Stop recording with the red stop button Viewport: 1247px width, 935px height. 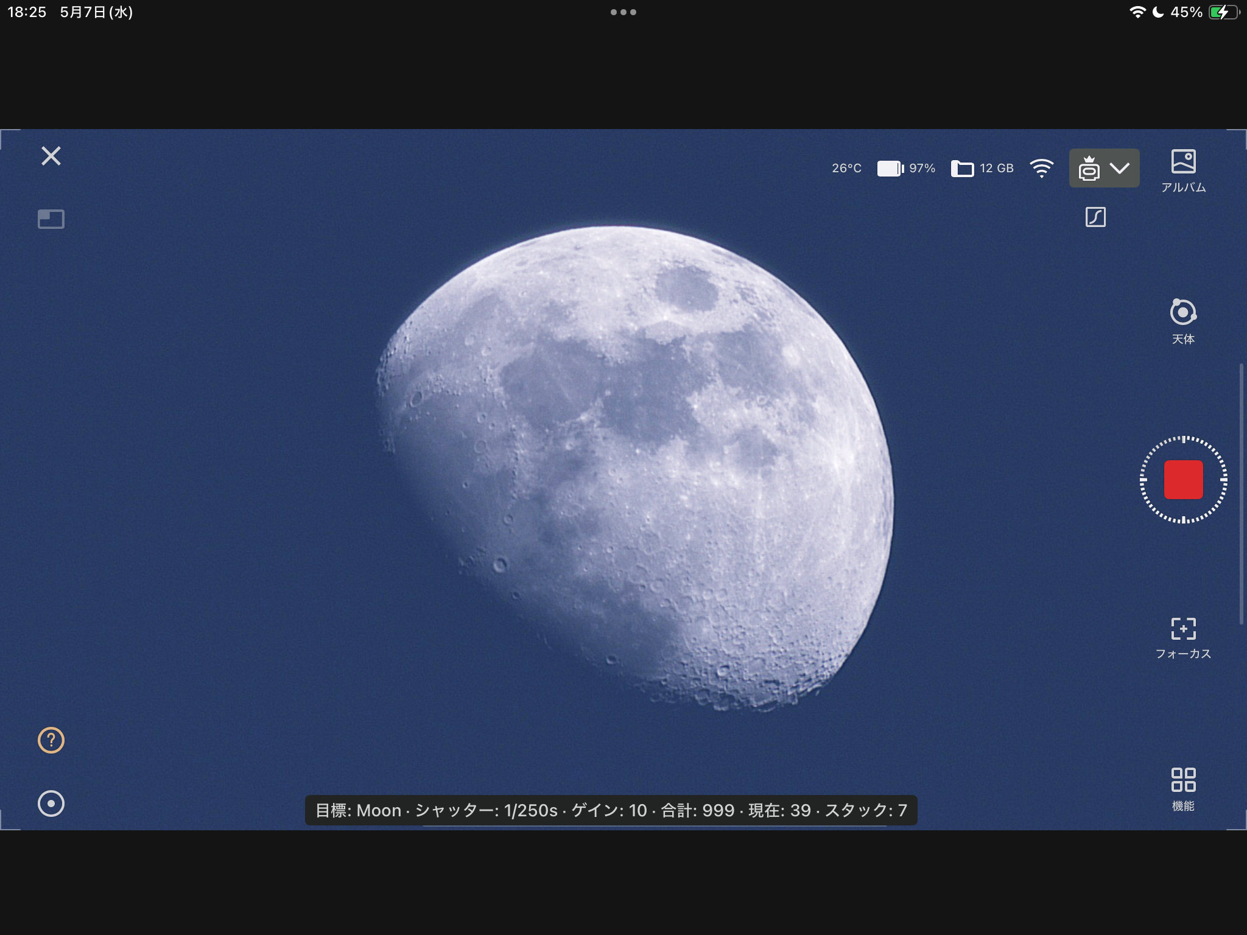[1183, 480]
